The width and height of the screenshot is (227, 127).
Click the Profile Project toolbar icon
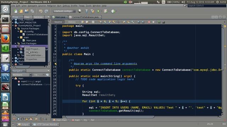click(x=113, y=11)
